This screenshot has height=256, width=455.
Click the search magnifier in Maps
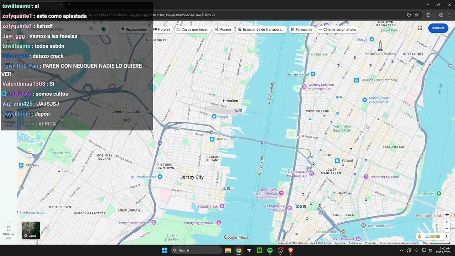(x=91, y=29)
